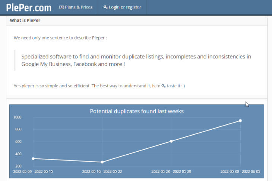Click the y-axis value 200
The height and width of the screenshot is (181, 272).
pyautogui.click(x=18, y=166)
